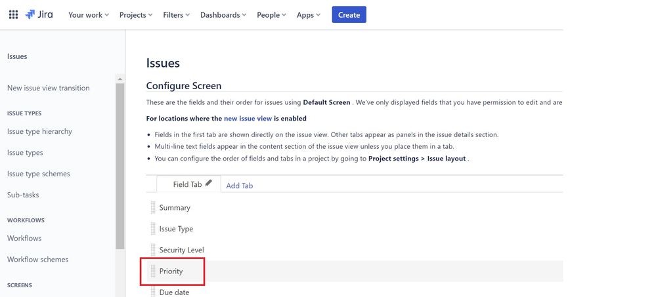Click the blue Create button
656x297 pixels.
349,14
